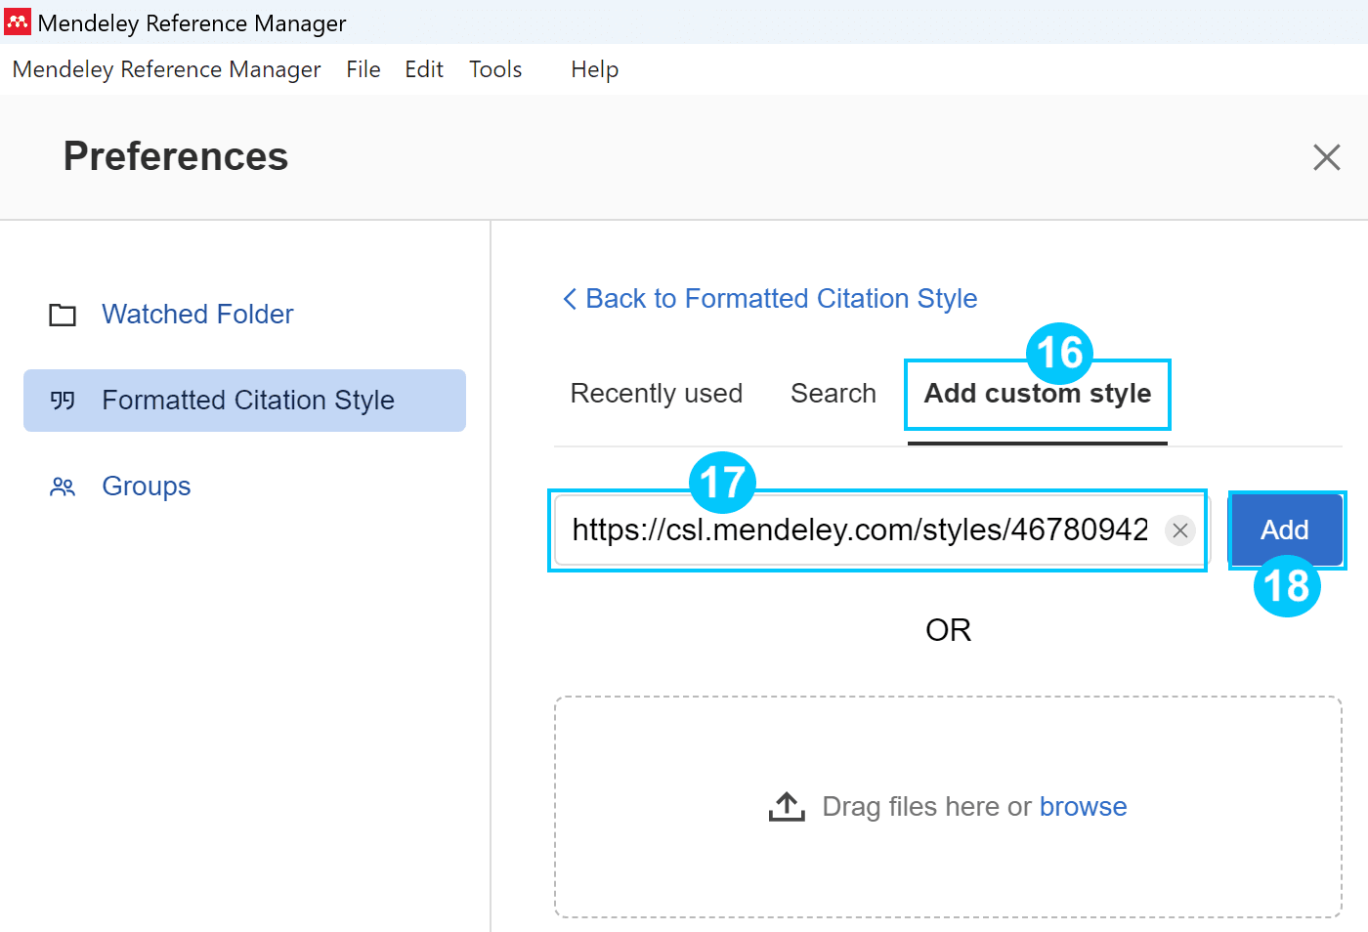The image size is (1368, 932).
Task: Click the upload arrow icon
Action: point(787,807)
